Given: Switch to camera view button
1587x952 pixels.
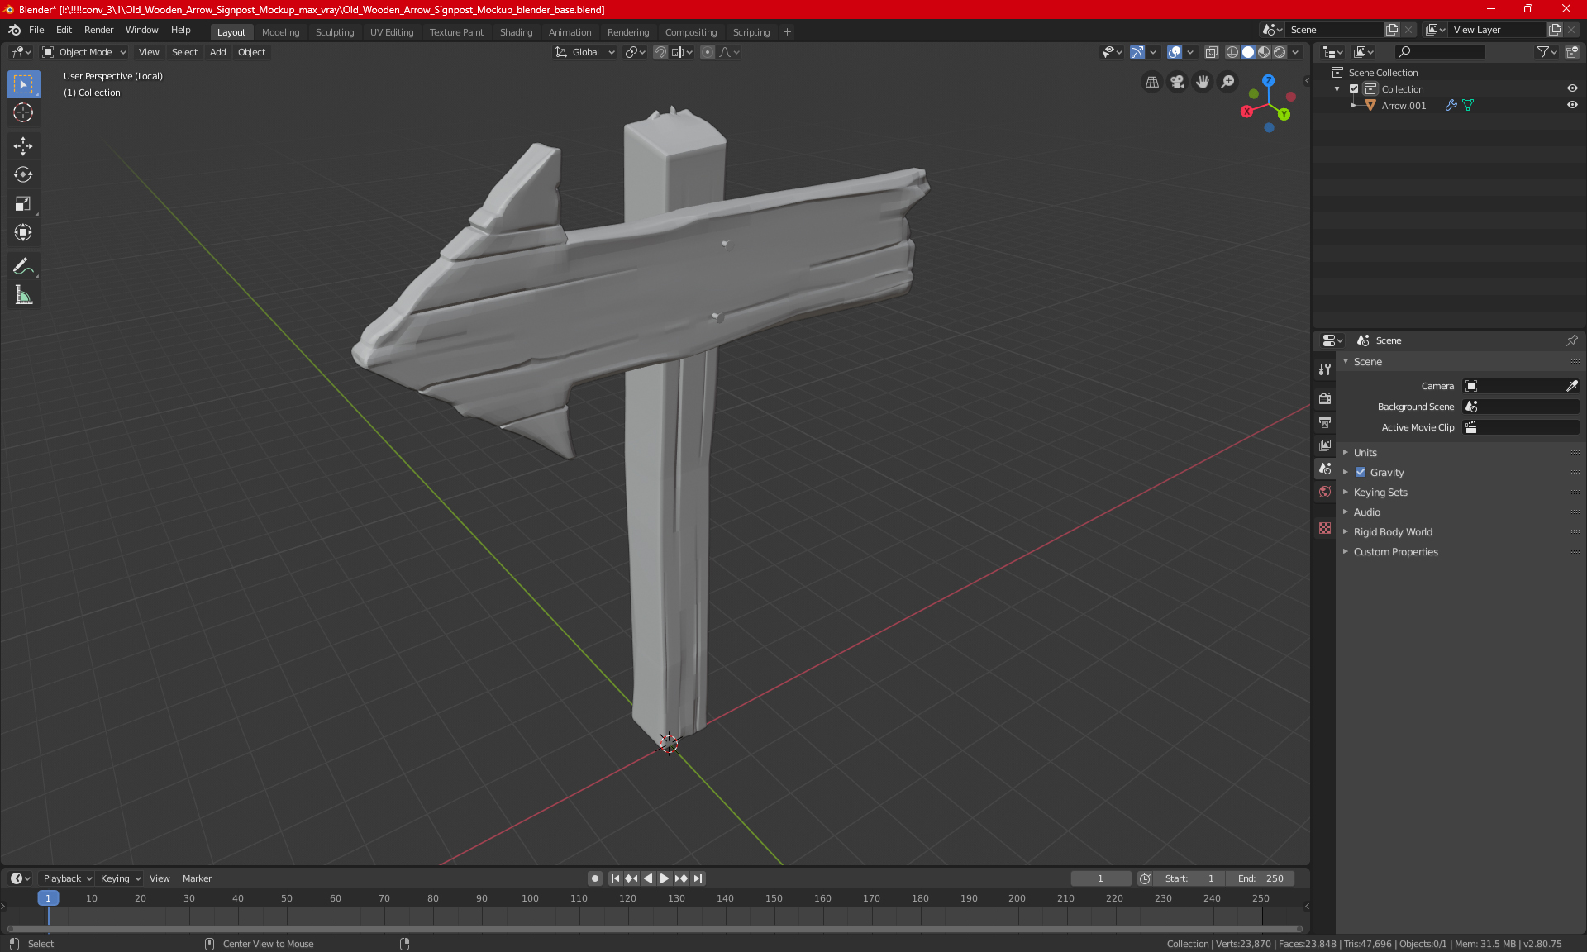Looking at the screenshot, I should 1177,82.
